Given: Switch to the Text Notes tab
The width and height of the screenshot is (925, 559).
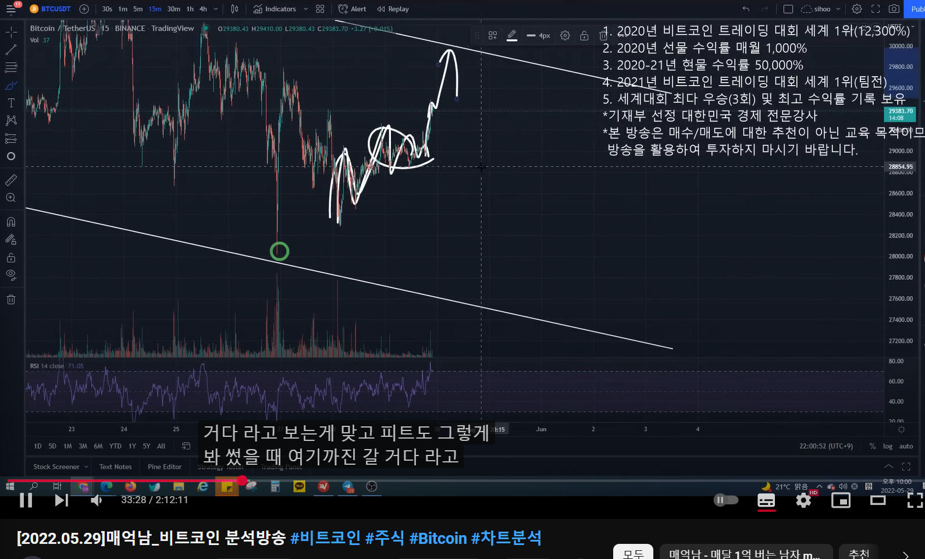Looking at the screenshot, I should point(115,467).
